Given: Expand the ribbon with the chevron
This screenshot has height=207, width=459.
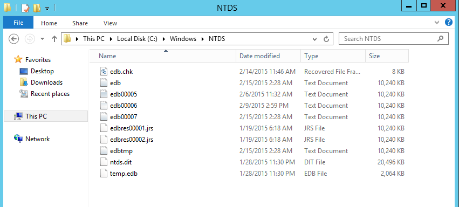Looking at the screenshot, I should tap(437, 23).
